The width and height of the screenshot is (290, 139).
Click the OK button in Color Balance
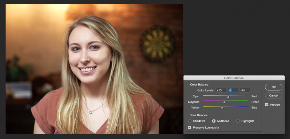274,87
